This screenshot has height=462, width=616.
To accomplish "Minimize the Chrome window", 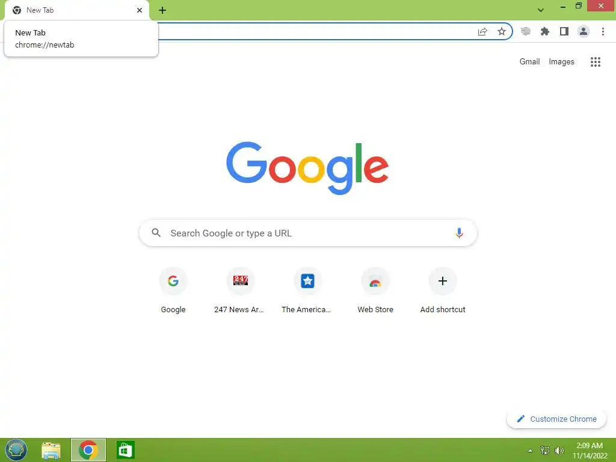I will 563,6.
